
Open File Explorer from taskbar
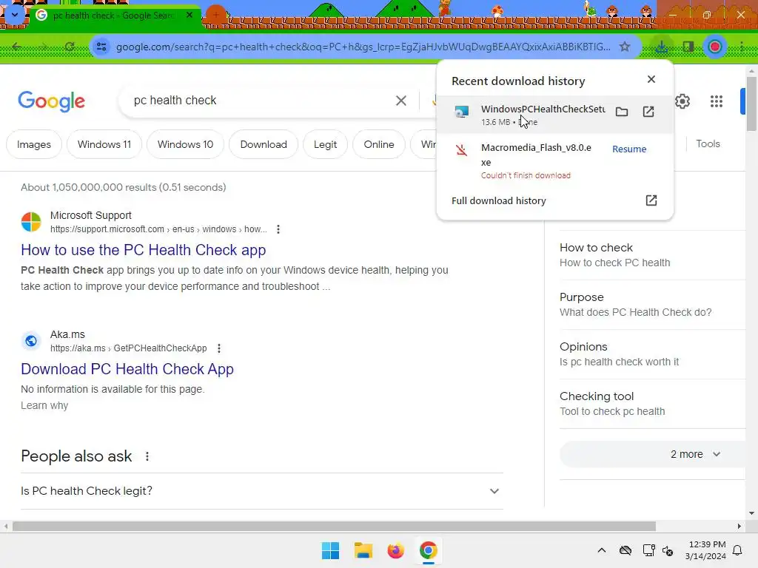point(363,550)
